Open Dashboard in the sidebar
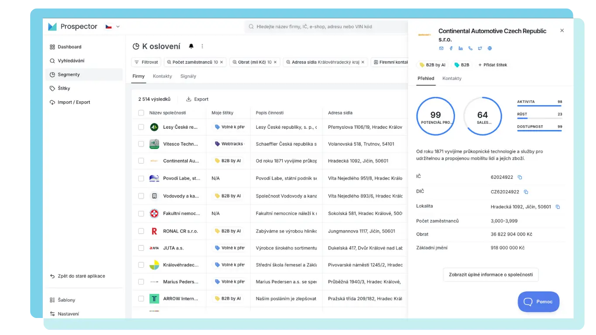Screen dimensions: 596x335 coord(84,47)
